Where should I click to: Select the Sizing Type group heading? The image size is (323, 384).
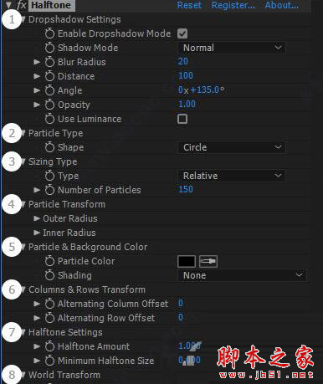(x=53, y=161)
